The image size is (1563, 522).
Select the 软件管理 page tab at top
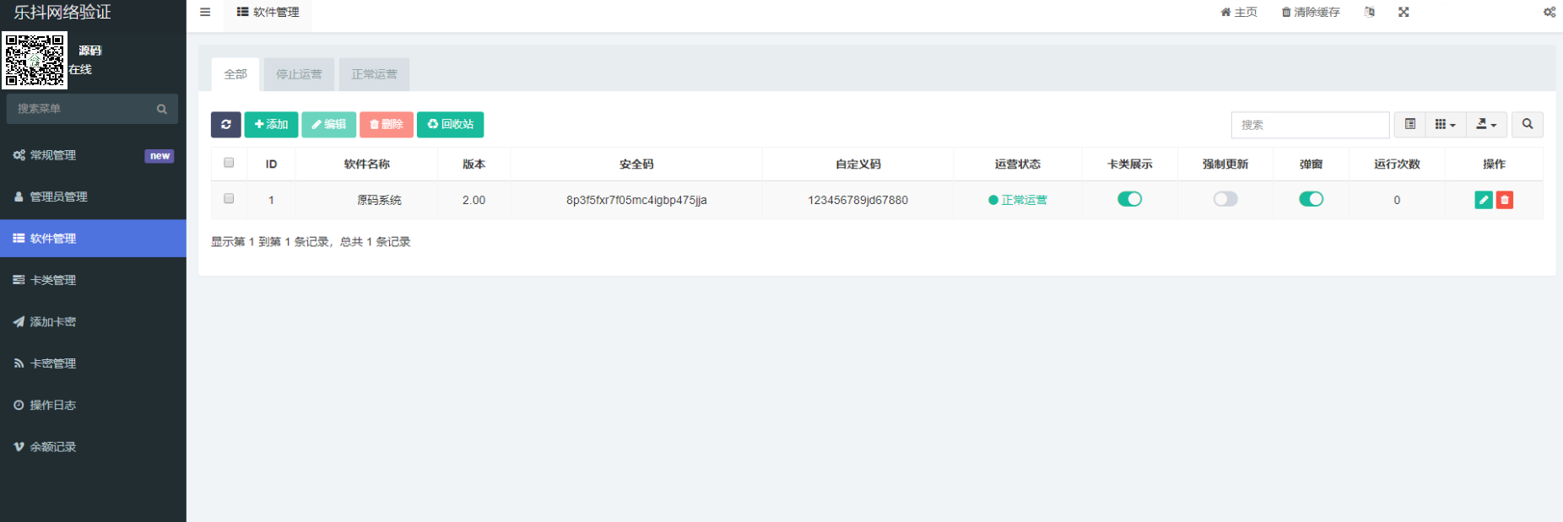coord(268,13)
